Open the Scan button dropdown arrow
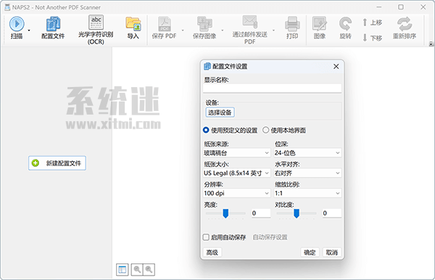 pyautogui.click(x=29, y=30)
